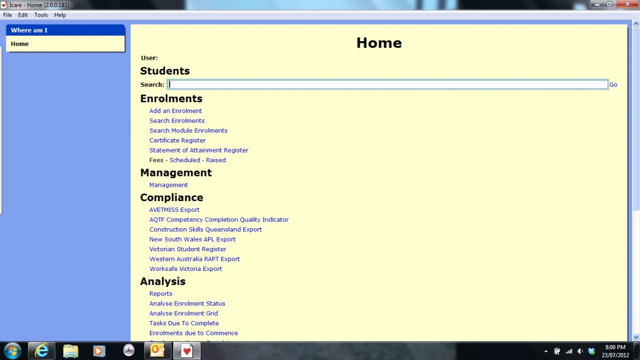The height and width of the screenshot is (360, 640).
Task: Open Analyse Enrolment Grid link
Action: (x=183, y=314)
